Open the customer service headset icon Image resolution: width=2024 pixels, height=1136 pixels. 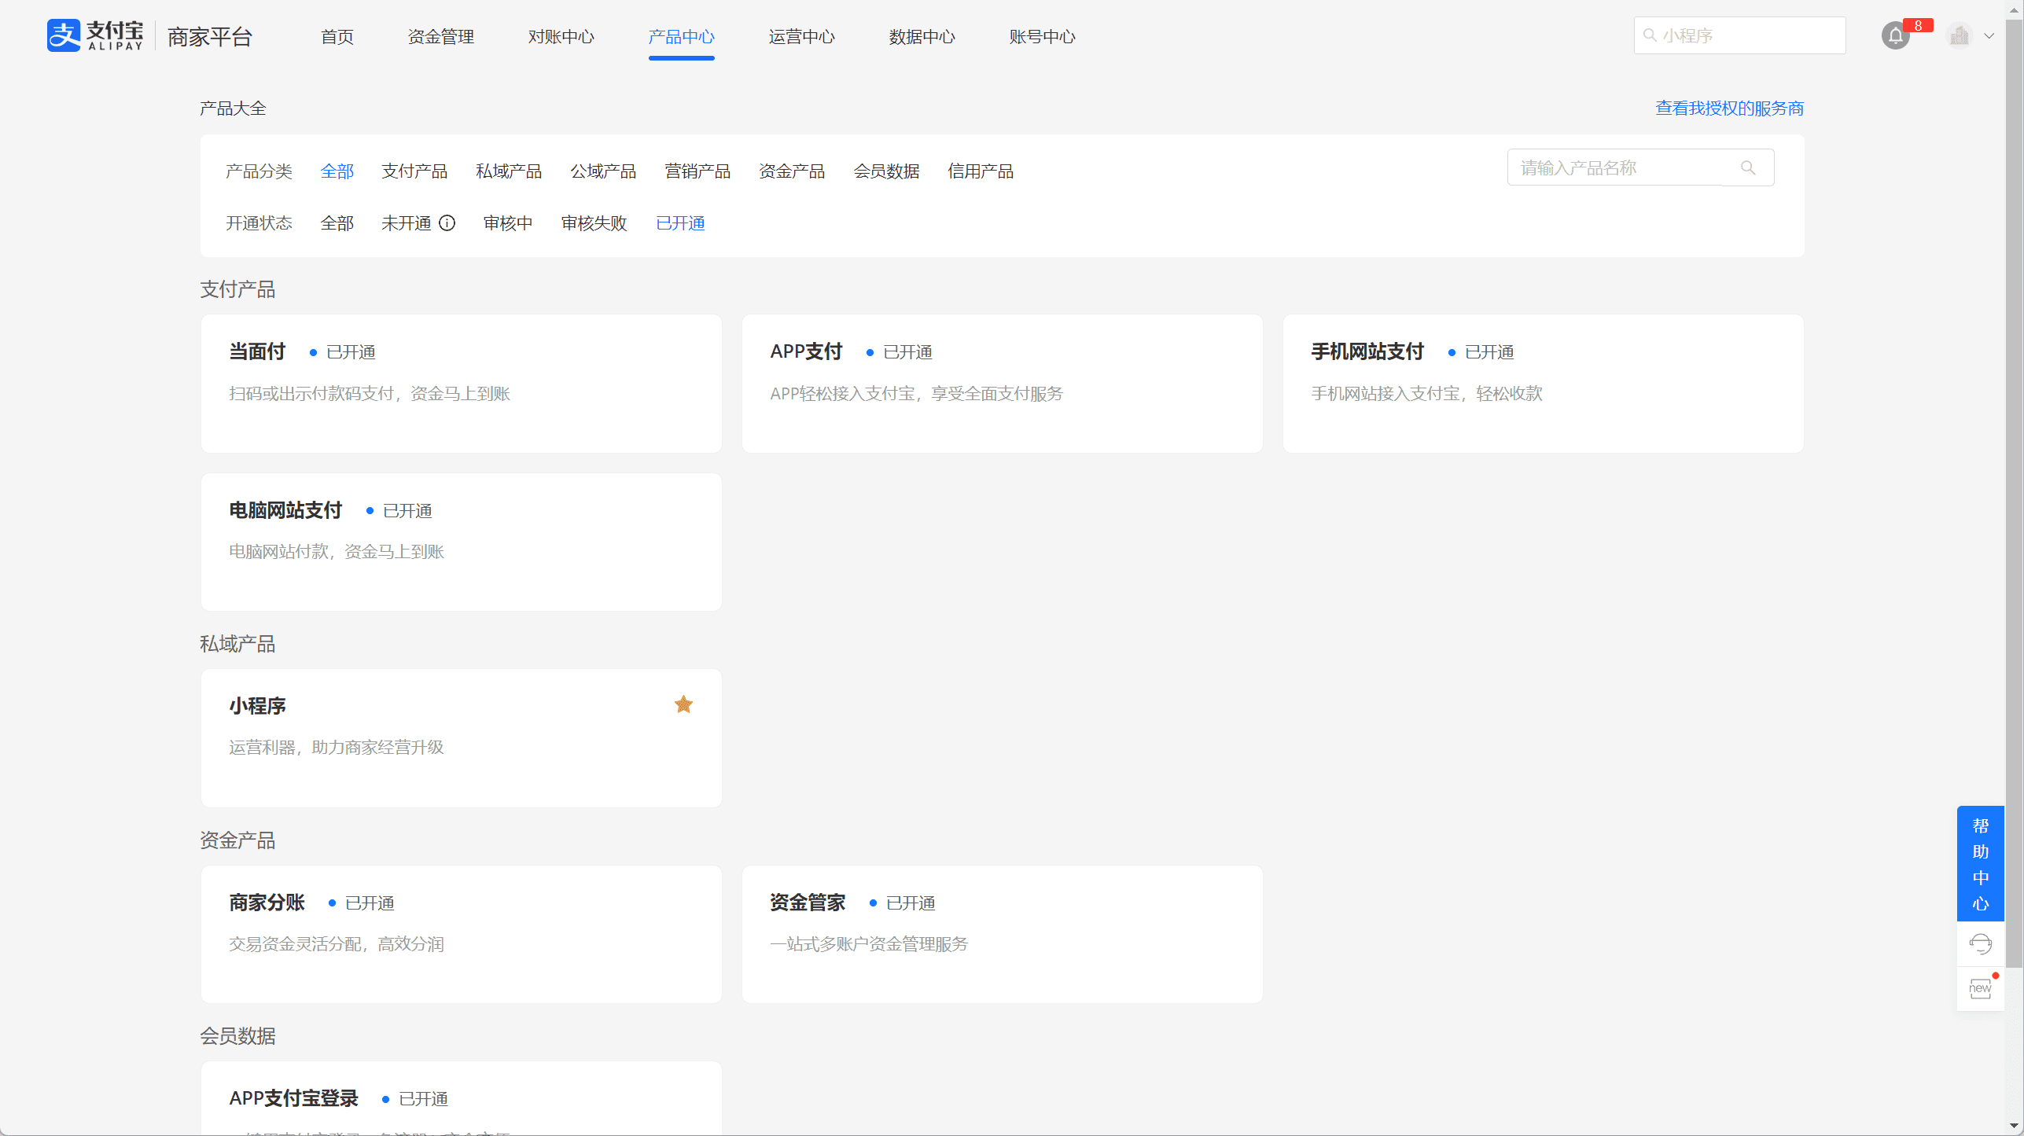click(1980, 943)
